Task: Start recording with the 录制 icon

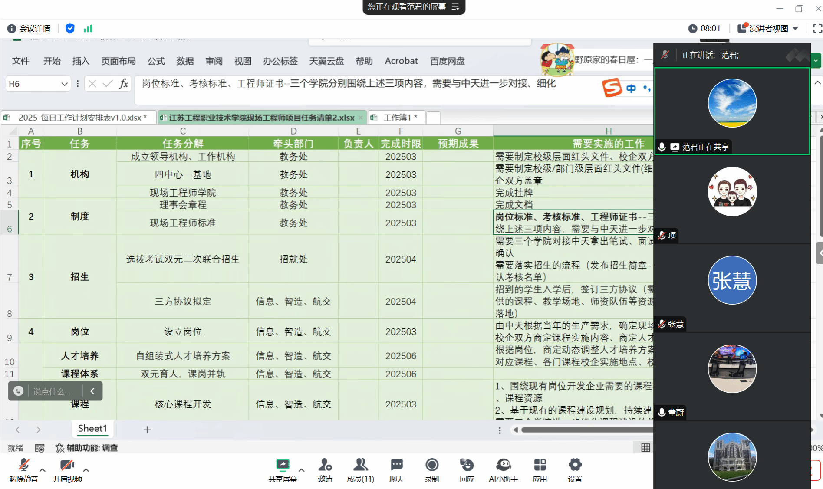Action: [431, 466]
